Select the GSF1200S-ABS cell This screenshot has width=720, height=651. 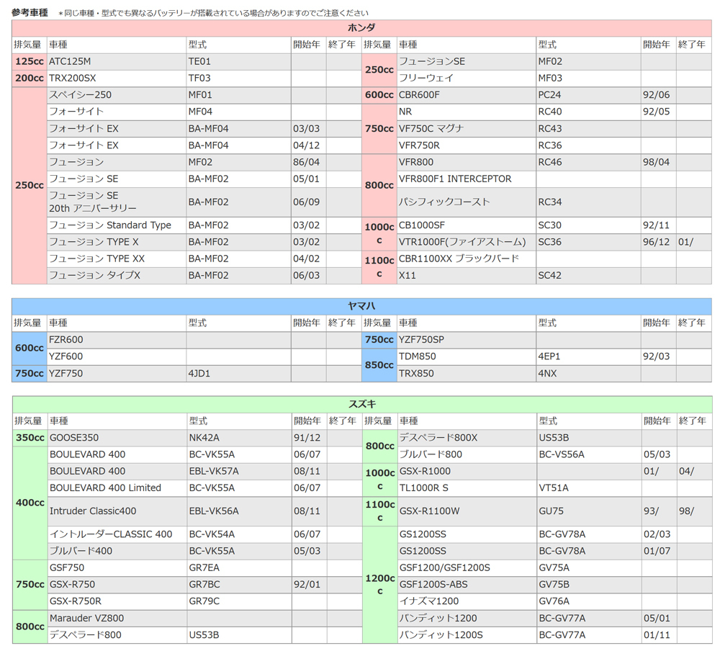(467, 584)
